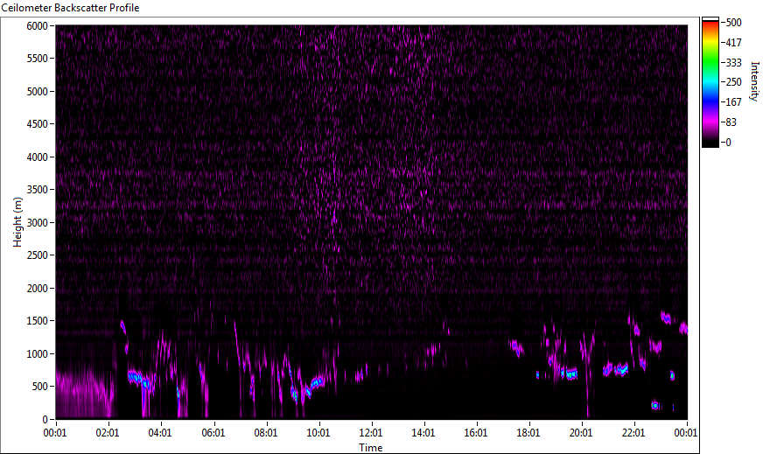Click the 08:01 time axis tick

tap(266, 433)
